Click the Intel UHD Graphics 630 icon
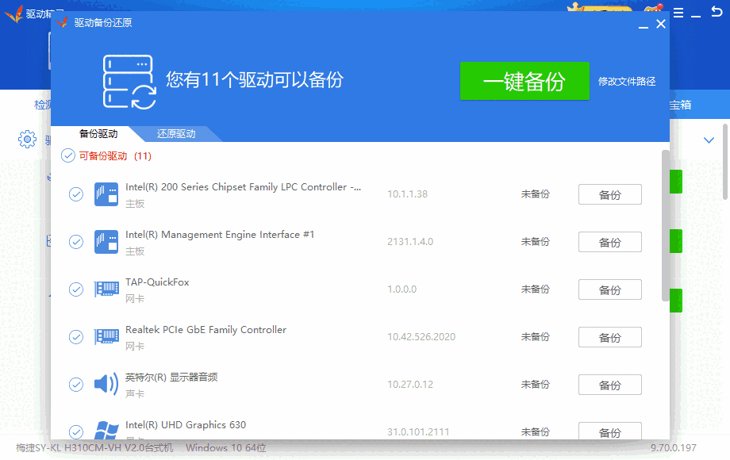The image size is (730, 460). [x=106, y=431]
